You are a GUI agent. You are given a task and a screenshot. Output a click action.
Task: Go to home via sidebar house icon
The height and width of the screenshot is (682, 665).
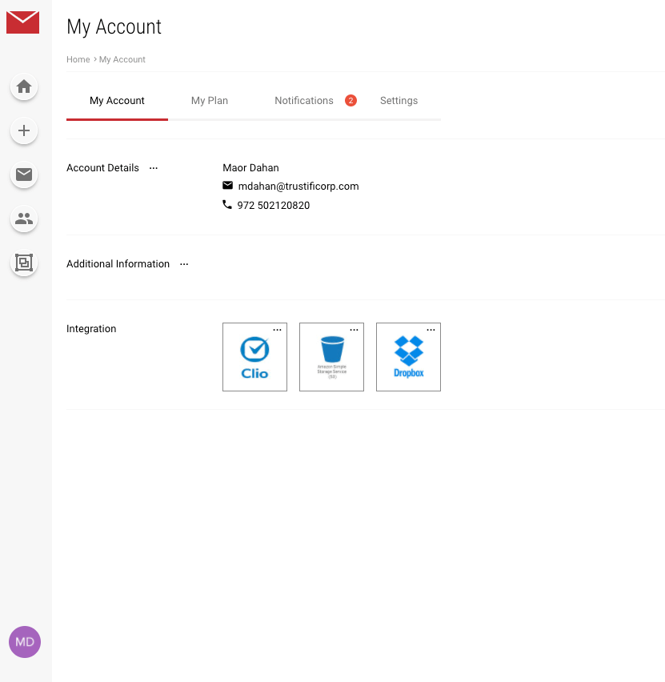(24, 86)
